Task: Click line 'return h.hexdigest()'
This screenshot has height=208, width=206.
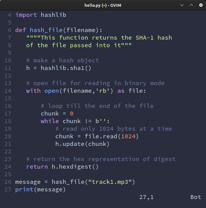Action: click(x=62, y=167)
